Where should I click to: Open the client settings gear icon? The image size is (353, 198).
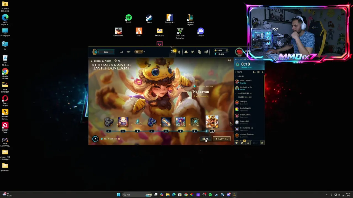coord(262,143)
